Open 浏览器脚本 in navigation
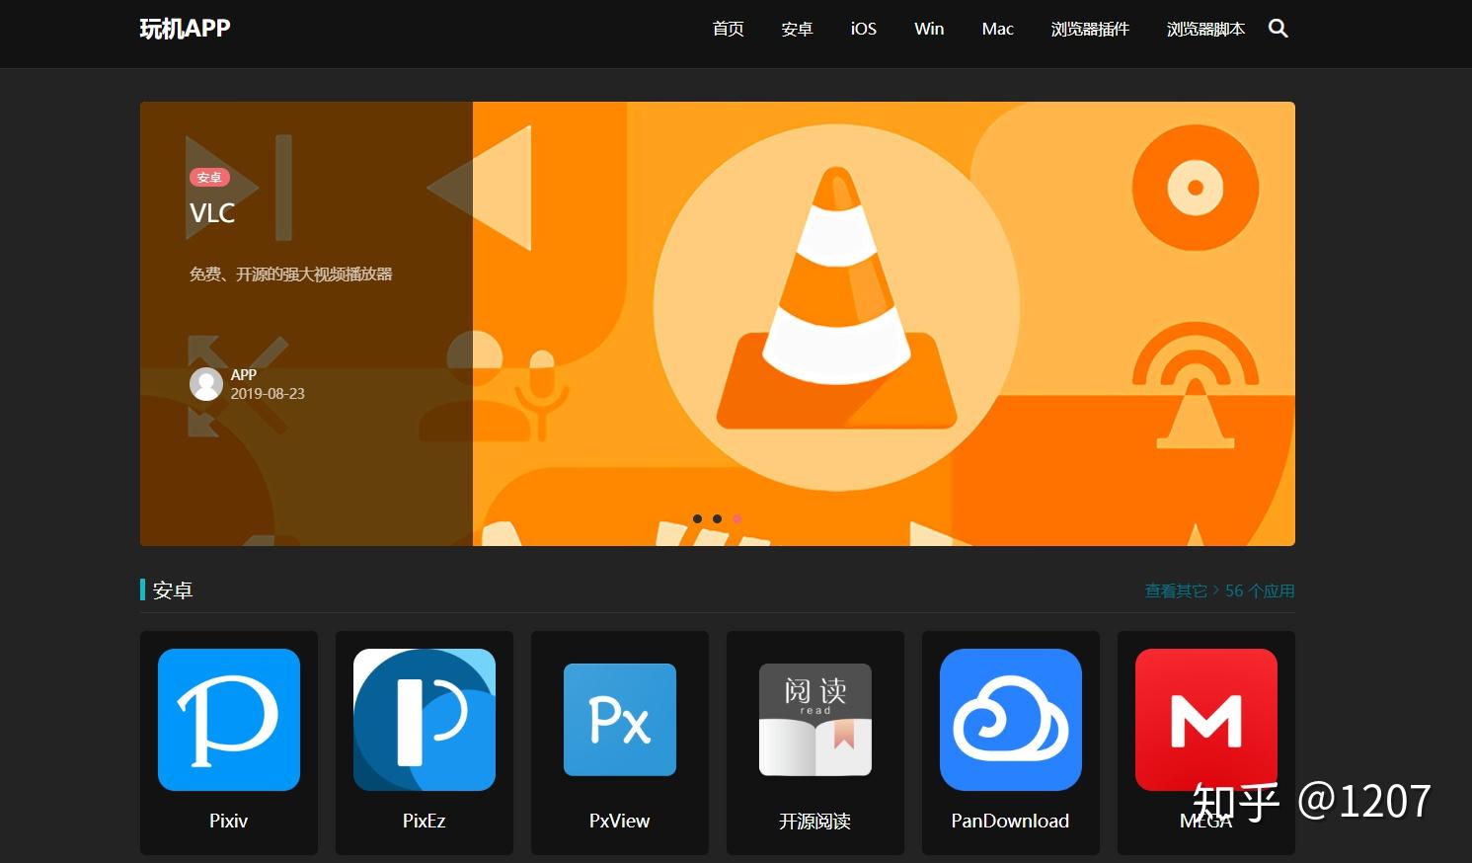The image size is (1472, 863). pos(1205,29)
